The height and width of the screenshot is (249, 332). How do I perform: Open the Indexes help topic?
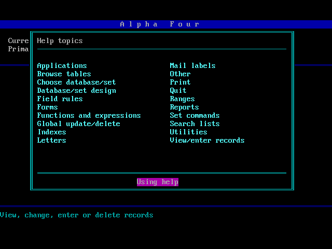pos(52,132)
